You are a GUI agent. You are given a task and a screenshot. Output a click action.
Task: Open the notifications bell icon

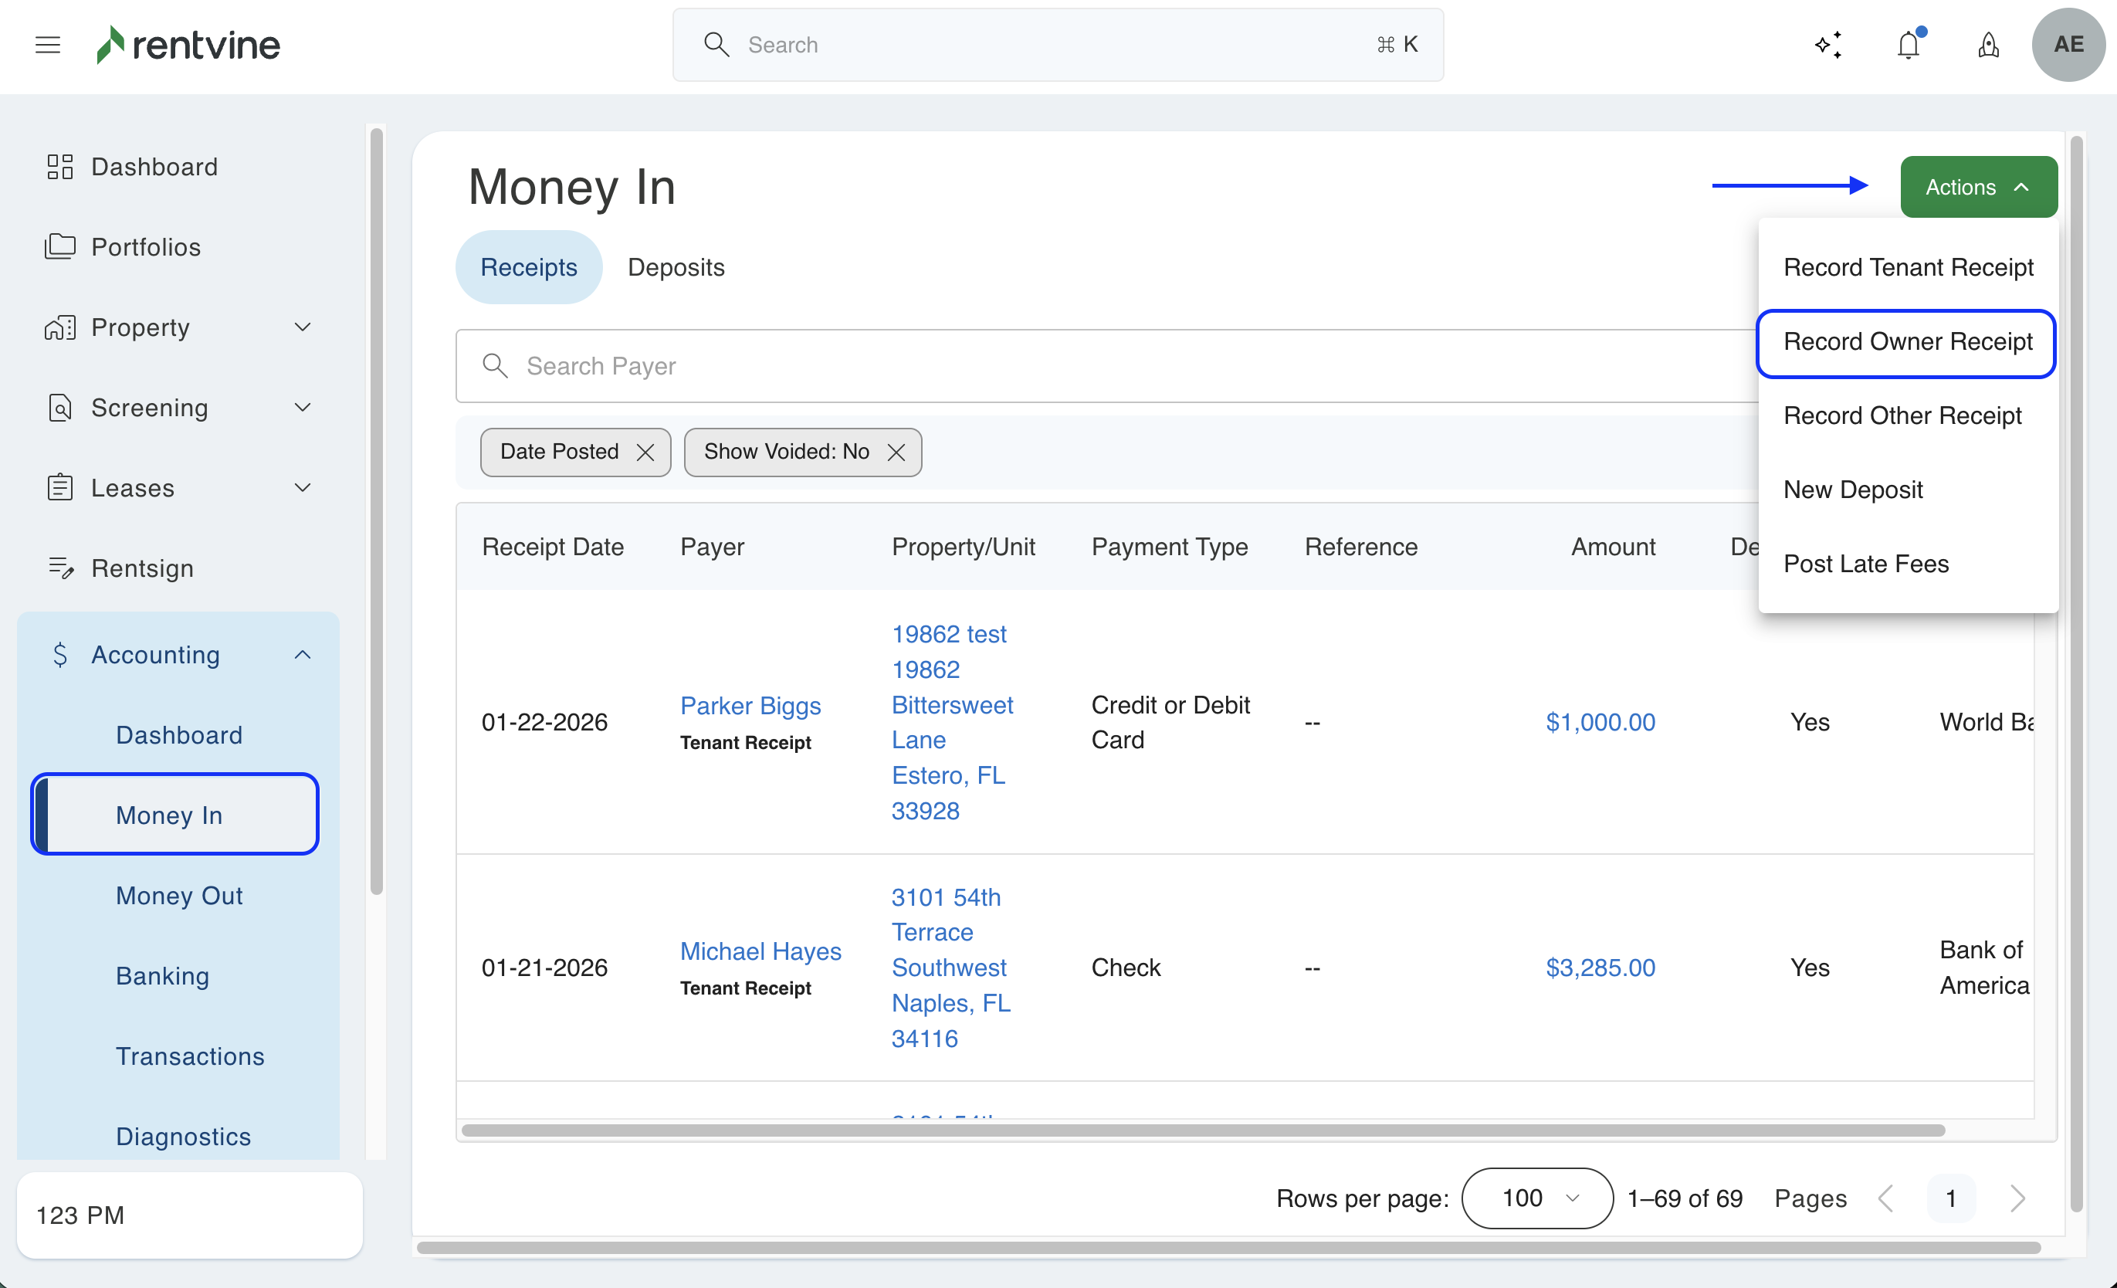1909,45
